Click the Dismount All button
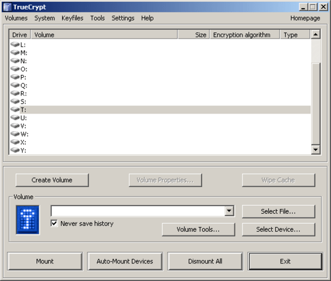This screenshot has width=331, height=281. 205,261
